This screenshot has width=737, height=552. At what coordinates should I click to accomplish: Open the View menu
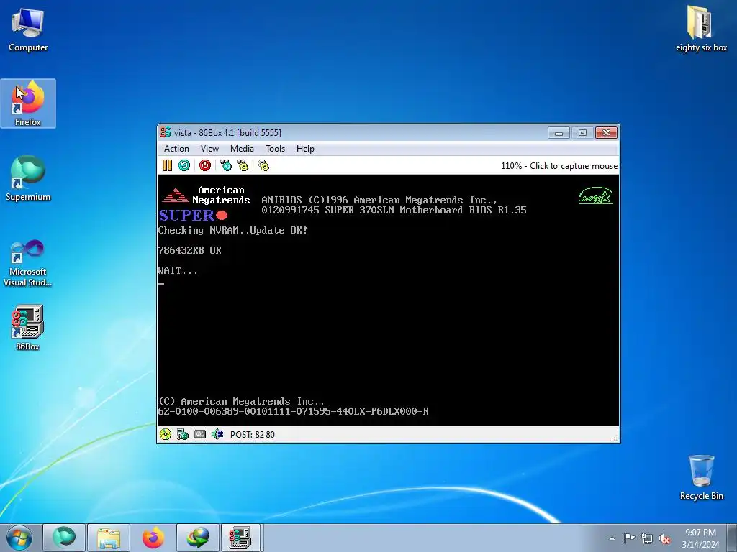tap(209, 148)
